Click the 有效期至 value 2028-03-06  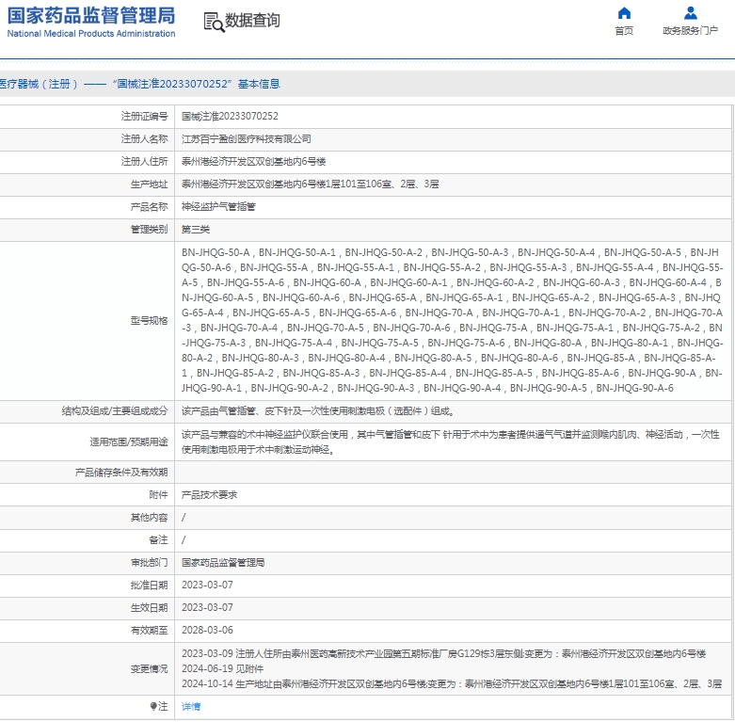(x=207, y=630)
